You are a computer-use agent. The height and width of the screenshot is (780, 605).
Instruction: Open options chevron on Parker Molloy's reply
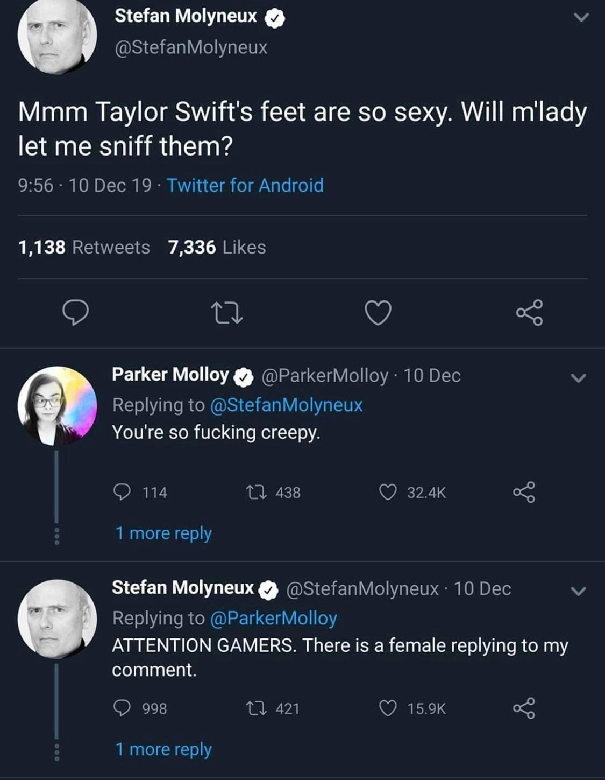(578, 378)
